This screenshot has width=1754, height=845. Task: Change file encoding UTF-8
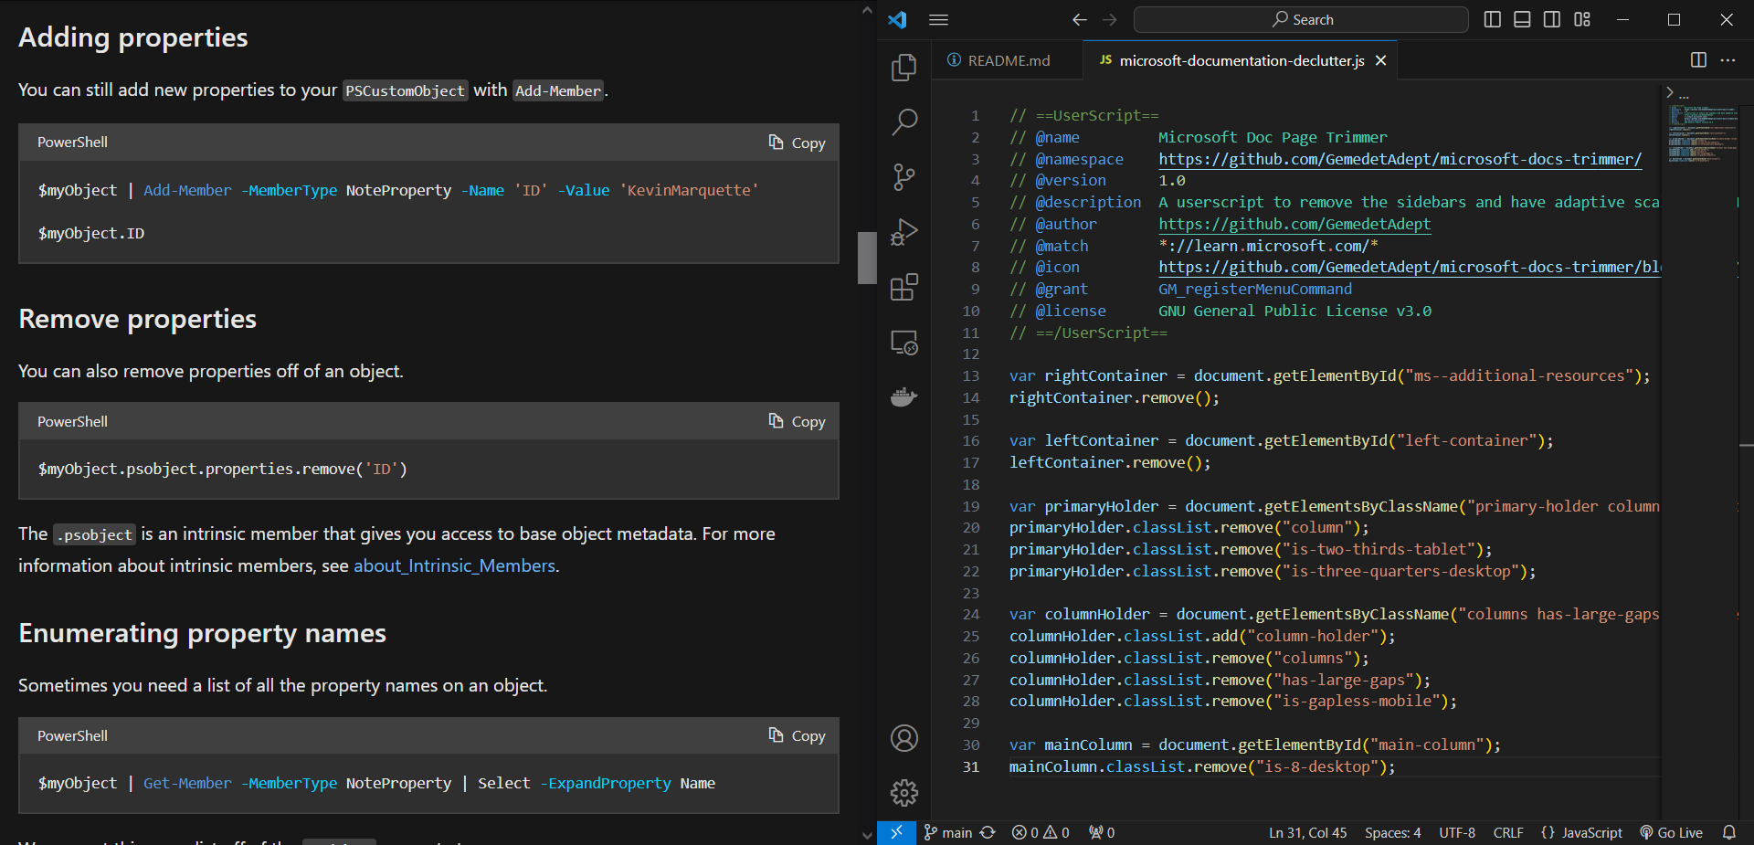click(x=1457, y=832)
